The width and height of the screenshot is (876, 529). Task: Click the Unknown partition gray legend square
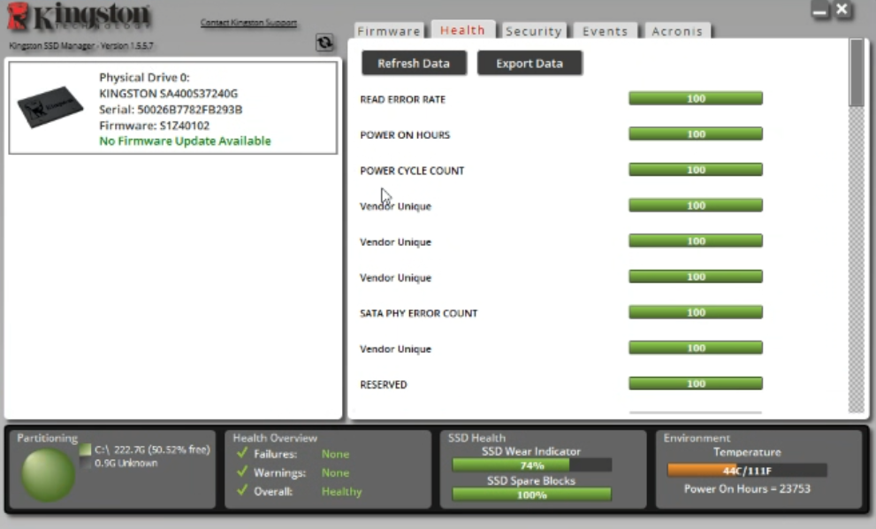click(x=85, y=463)
